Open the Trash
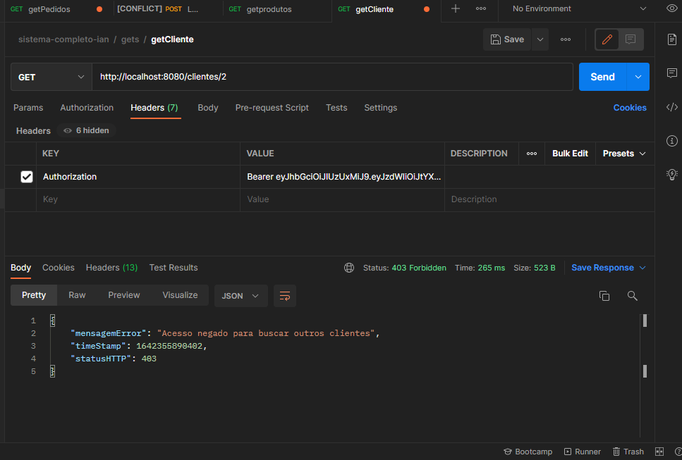The width and height of the screenshot is (682, 460). tap(628, 452)
